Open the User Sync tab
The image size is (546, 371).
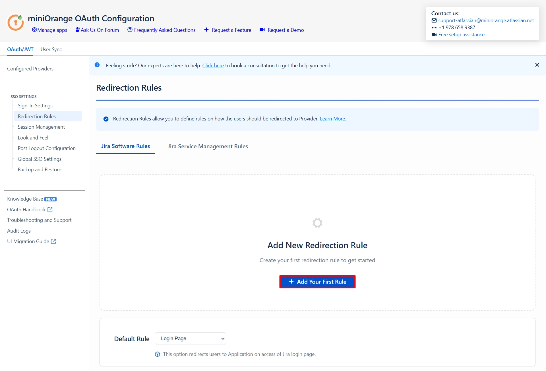pyautogui.click(x=51, y=49)
